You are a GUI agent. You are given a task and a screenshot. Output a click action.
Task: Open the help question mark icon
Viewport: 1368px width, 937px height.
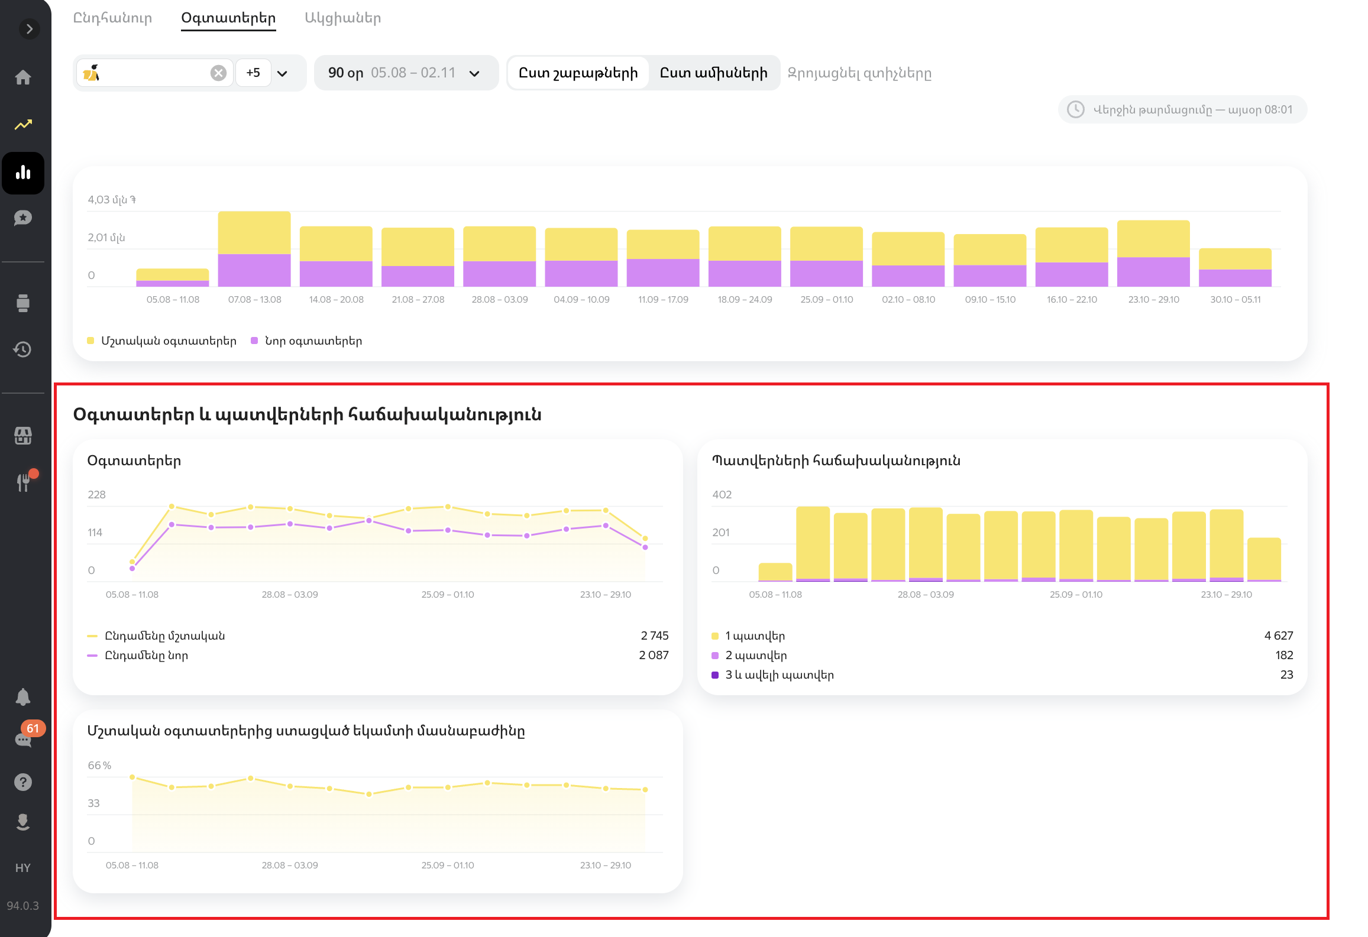point(23,782)
